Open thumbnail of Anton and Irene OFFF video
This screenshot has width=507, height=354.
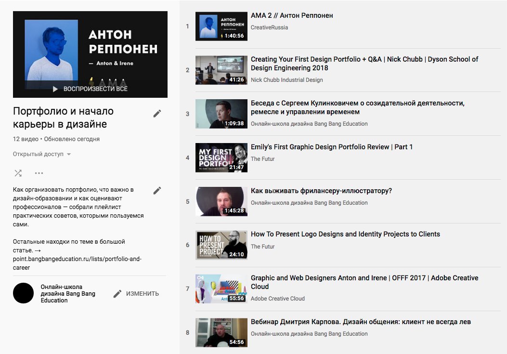[221, 289]
